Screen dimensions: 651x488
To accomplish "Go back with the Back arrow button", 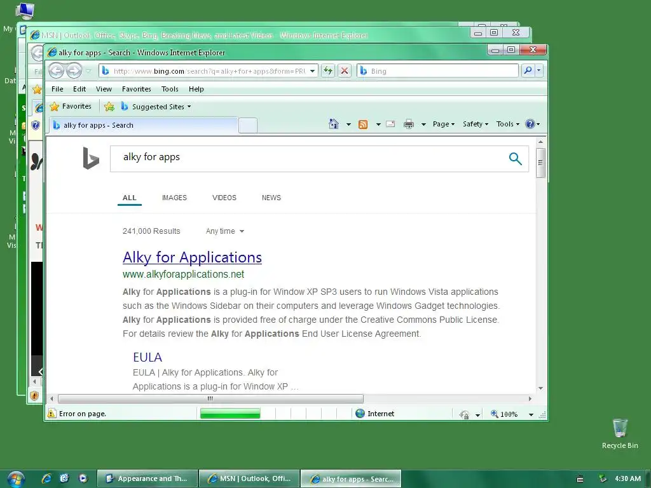I will 56,71.
